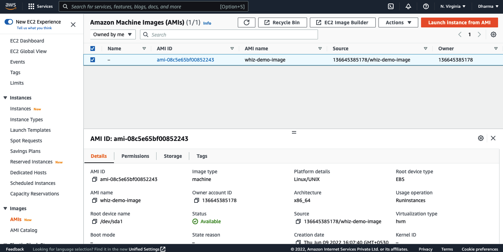
Task: Open EC2 Dashboard in the sidebar
Action: point(27,41)
